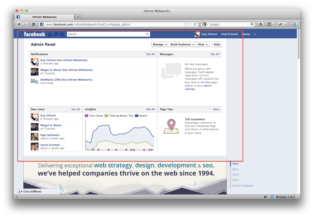
Task: Open the new tab plus button
Action: point(78,17)
